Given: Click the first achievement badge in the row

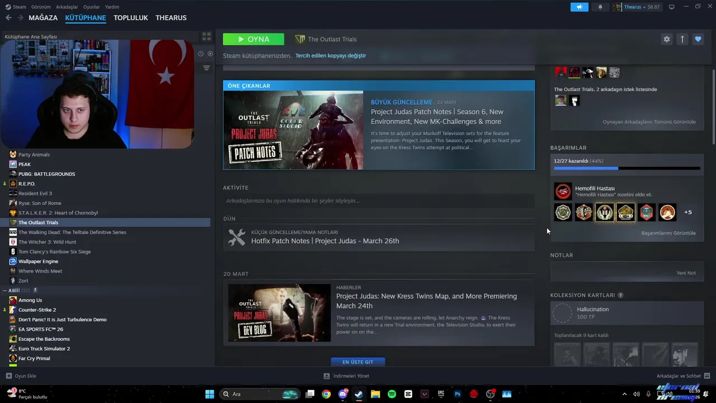Looking at the screenshot, I should tap(563, 212).
